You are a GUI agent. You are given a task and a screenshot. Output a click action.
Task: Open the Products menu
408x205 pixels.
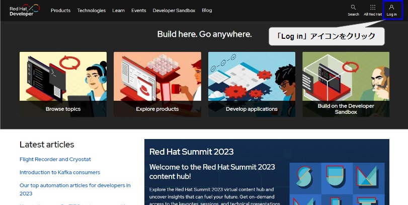61,11
